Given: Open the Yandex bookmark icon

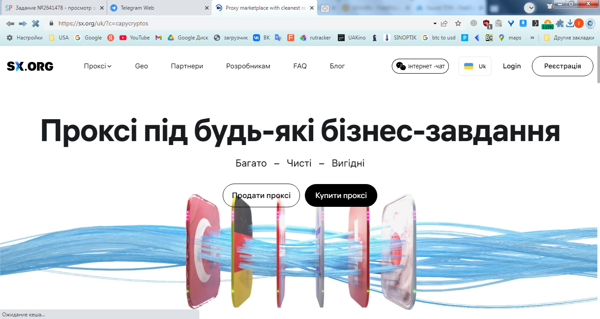Looking at the screenshot, I should [x=111, y=38].
